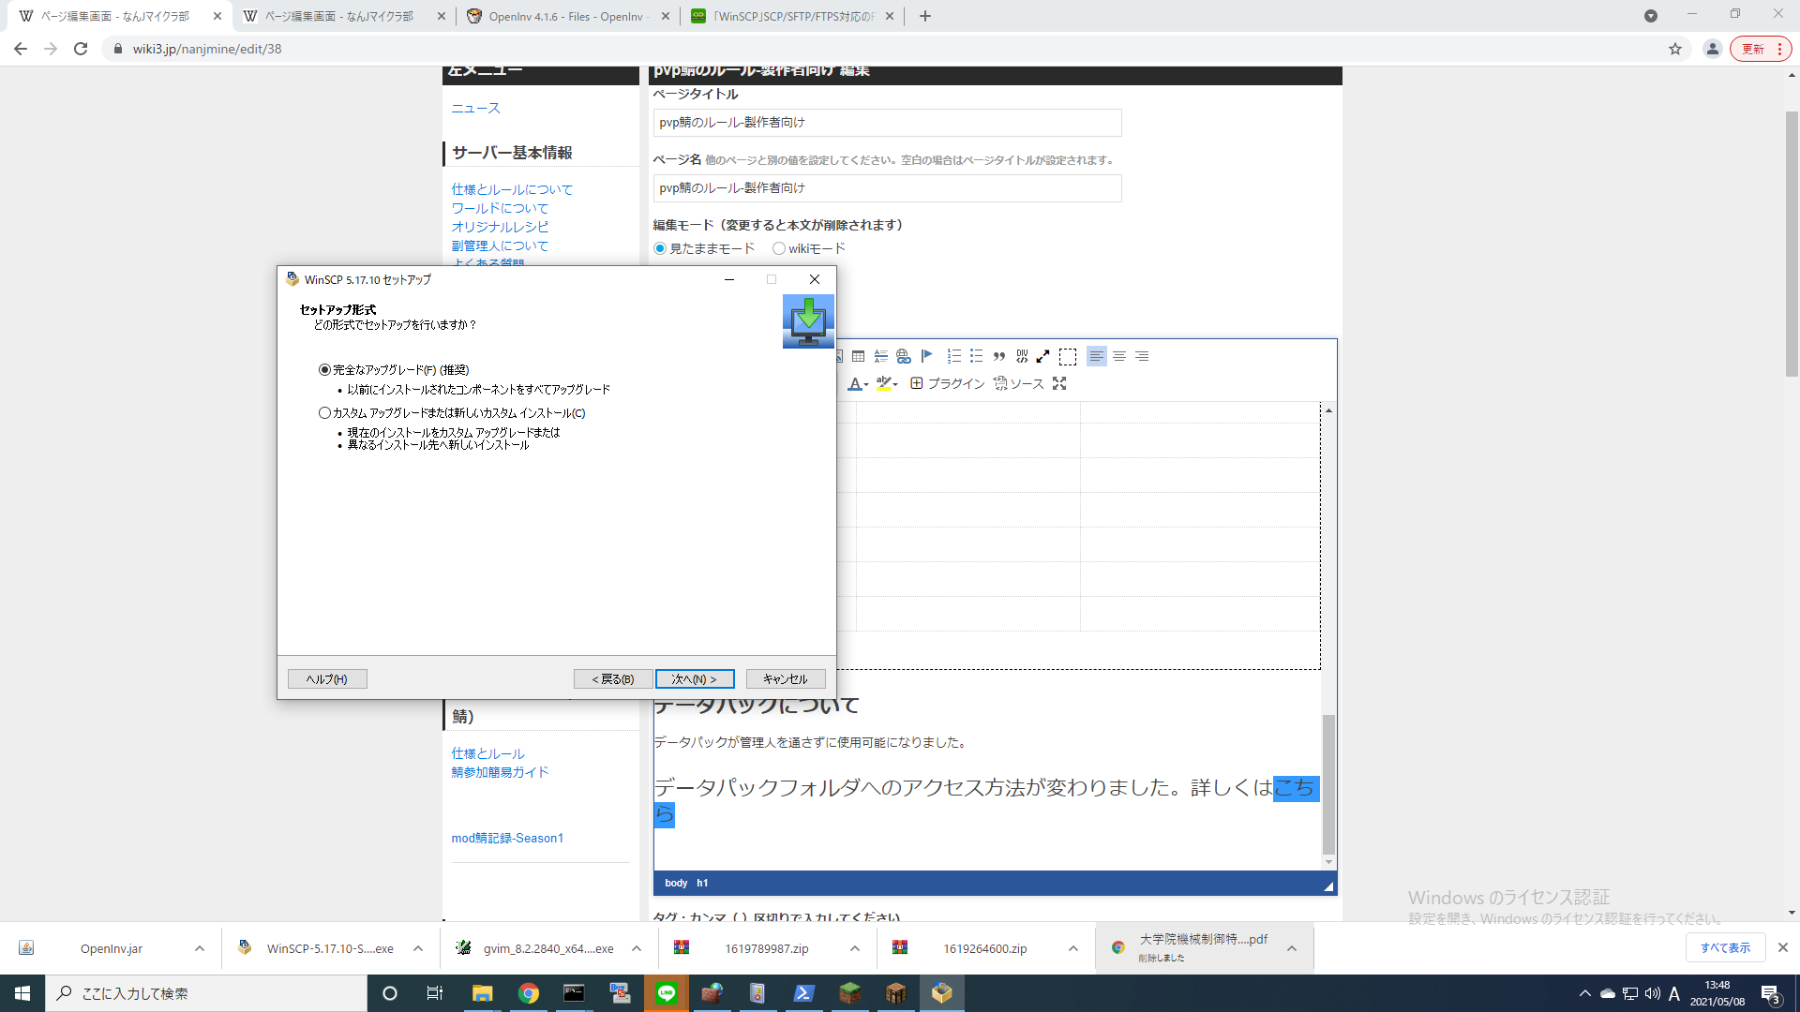Switch to the WinSCP download page tab
Viewport: 1800px width, 1012px height.
point(792,16)
